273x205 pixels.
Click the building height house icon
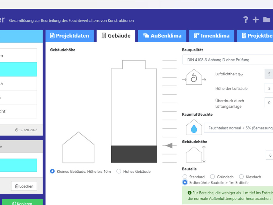[194, 155]
